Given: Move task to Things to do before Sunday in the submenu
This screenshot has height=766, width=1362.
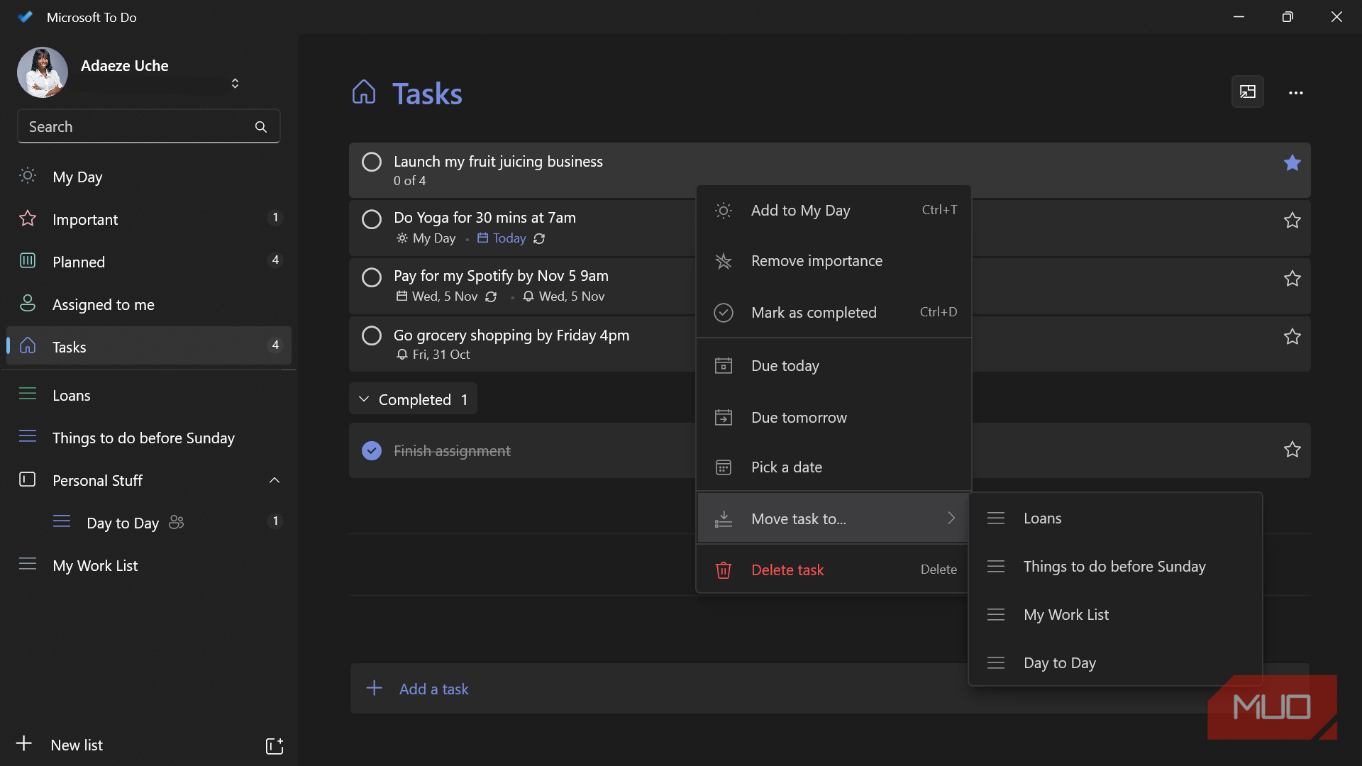Looking at the screenshot, I should click(1115, 567).
